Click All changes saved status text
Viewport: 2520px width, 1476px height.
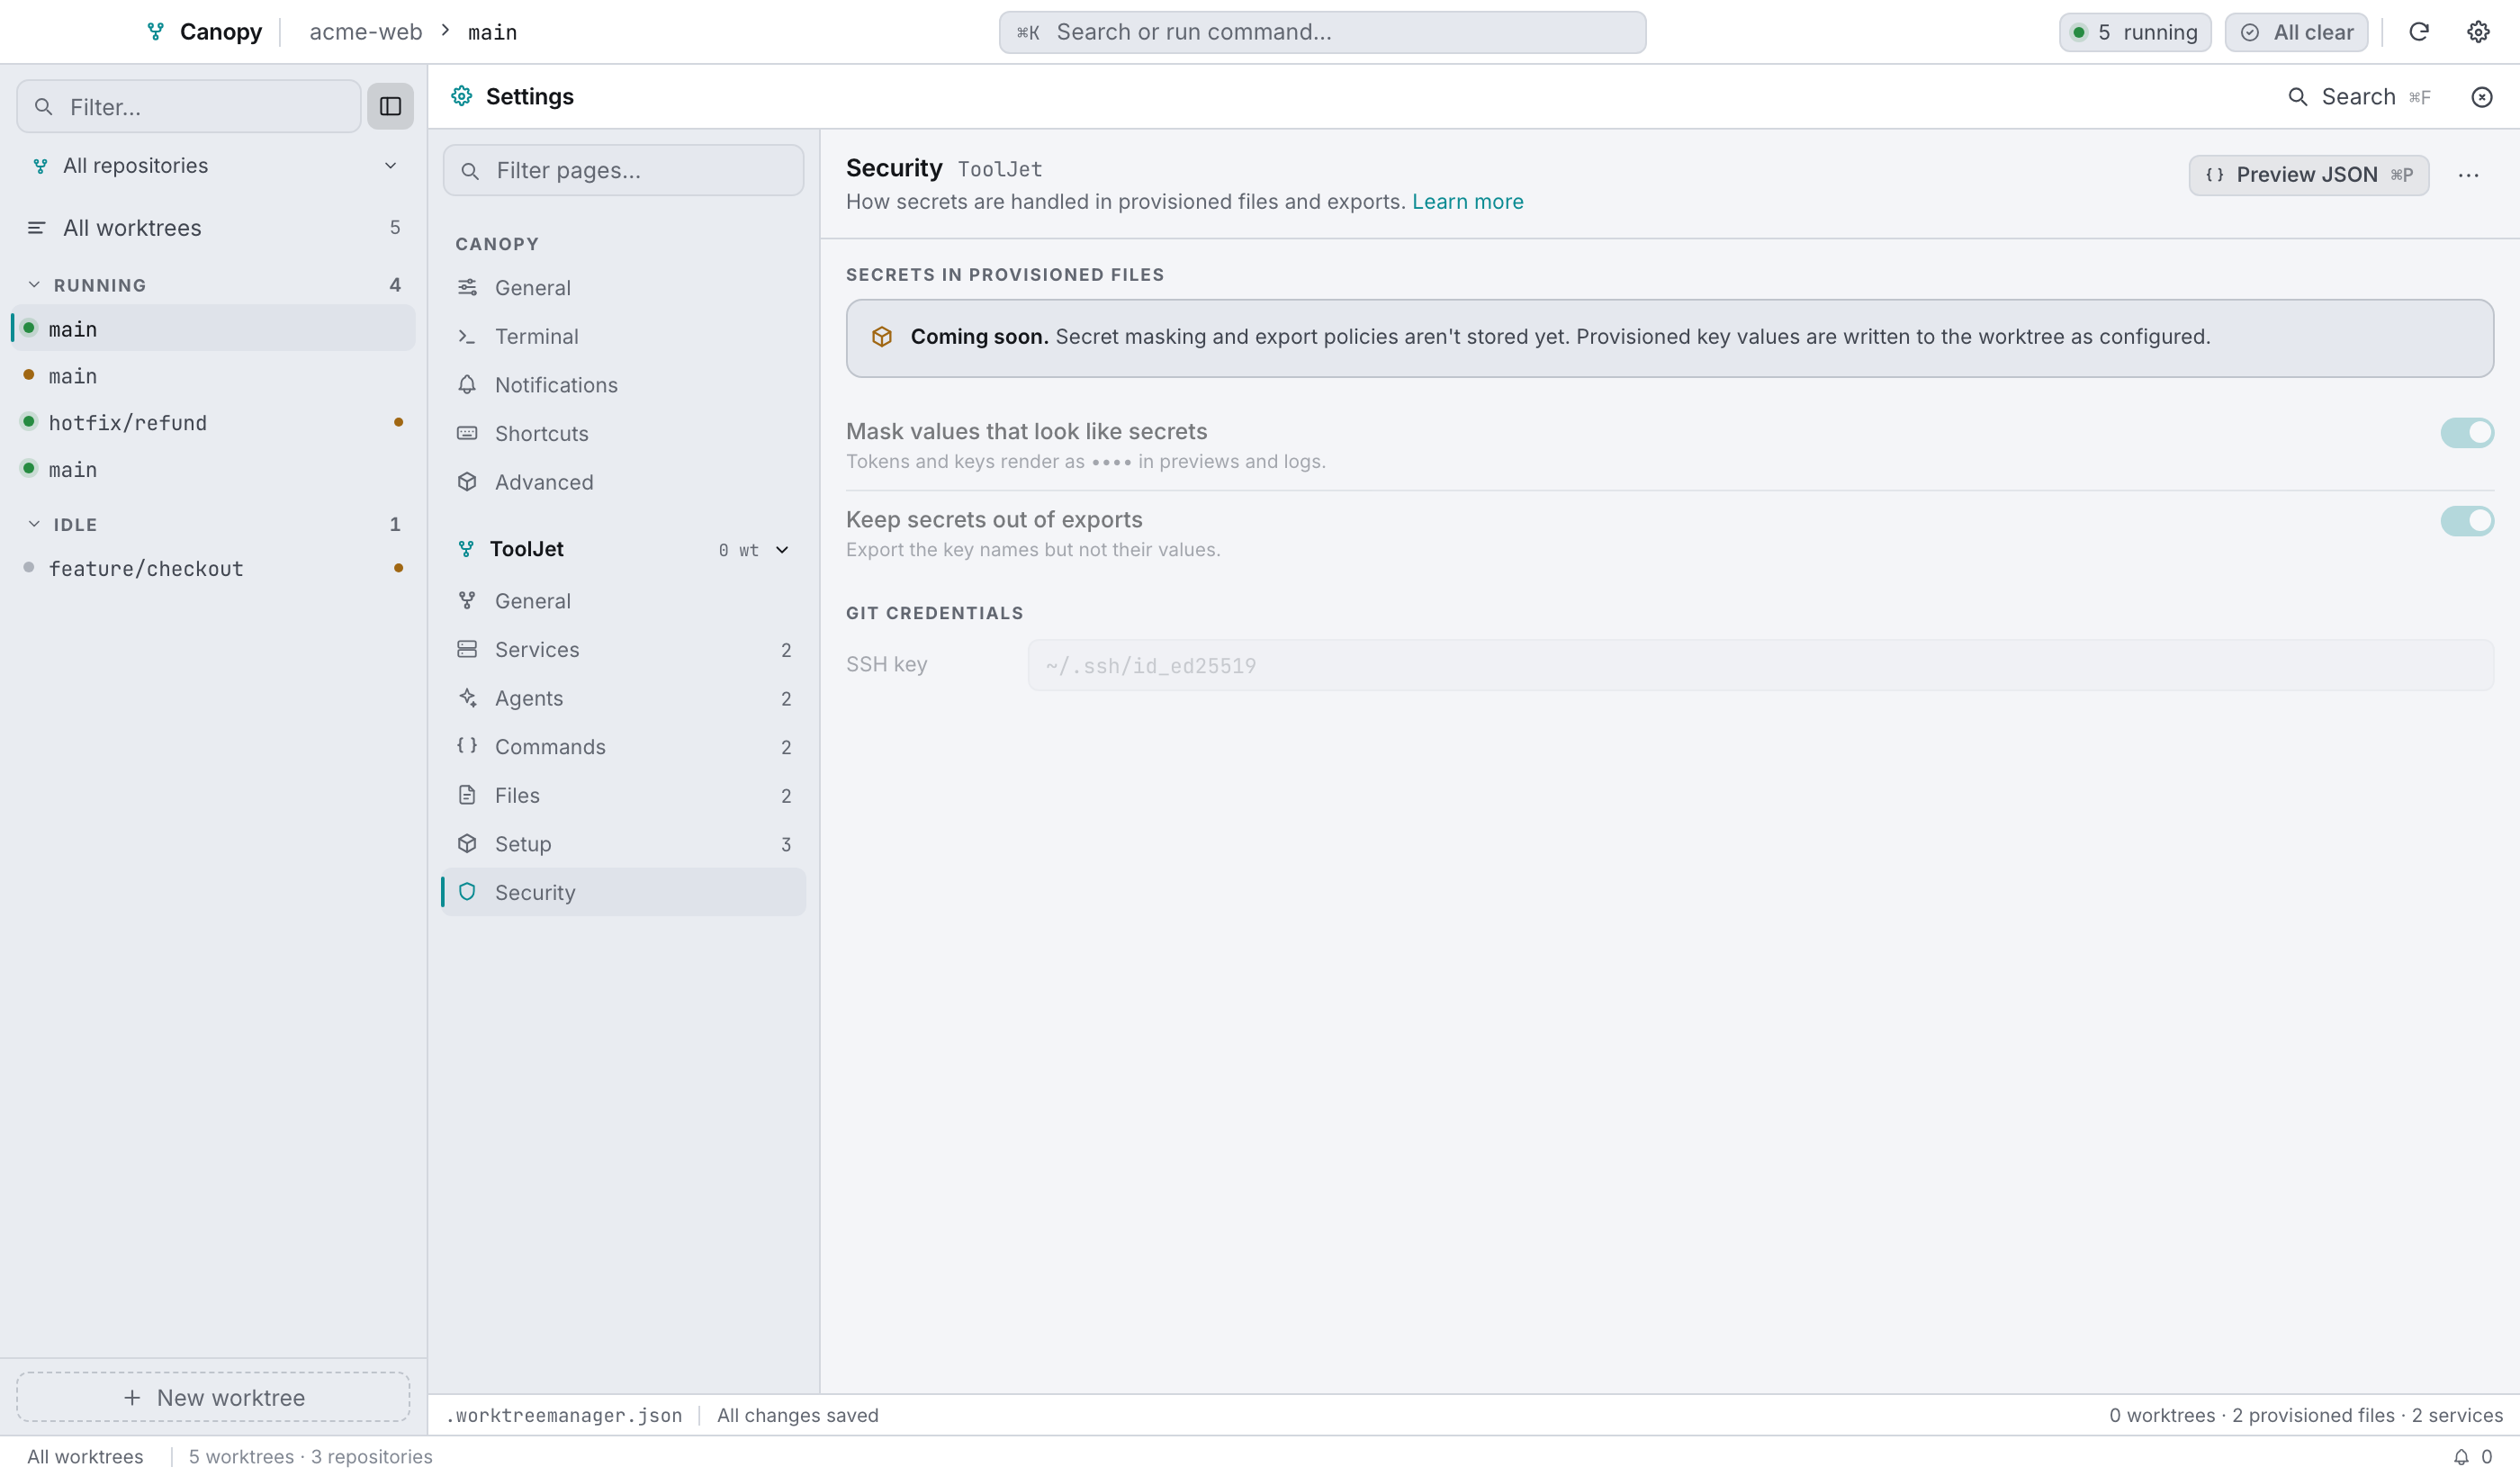point(797,1415)
